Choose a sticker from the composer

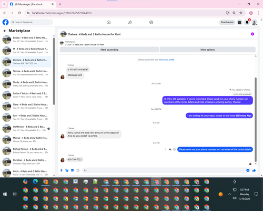pyautogui.click(x=73, y=170)
